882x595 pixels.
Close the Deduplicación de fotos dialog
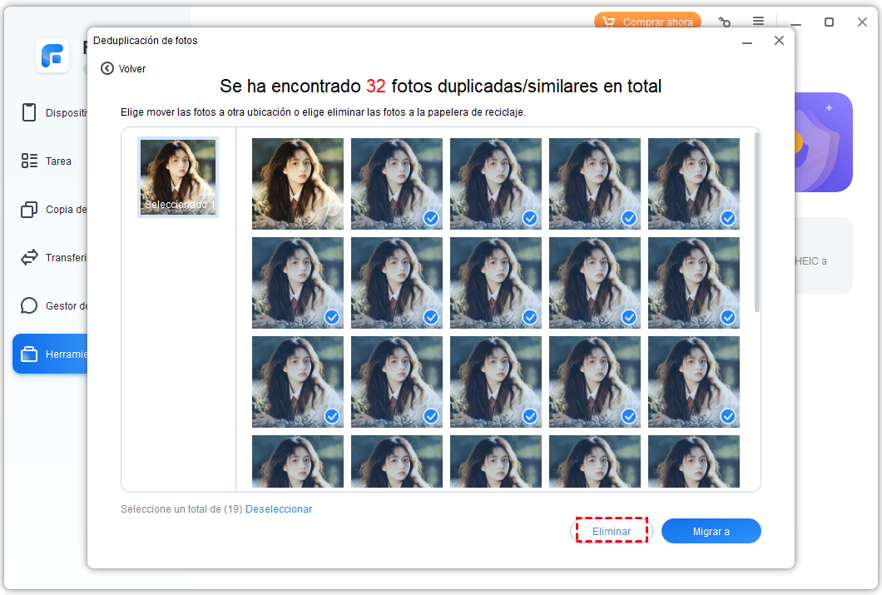pyautogui.click(x=779, y=41)
